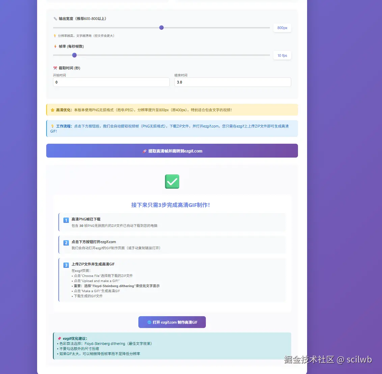Click step number 1 badge

pyautogui.click(x=66, y=220)
